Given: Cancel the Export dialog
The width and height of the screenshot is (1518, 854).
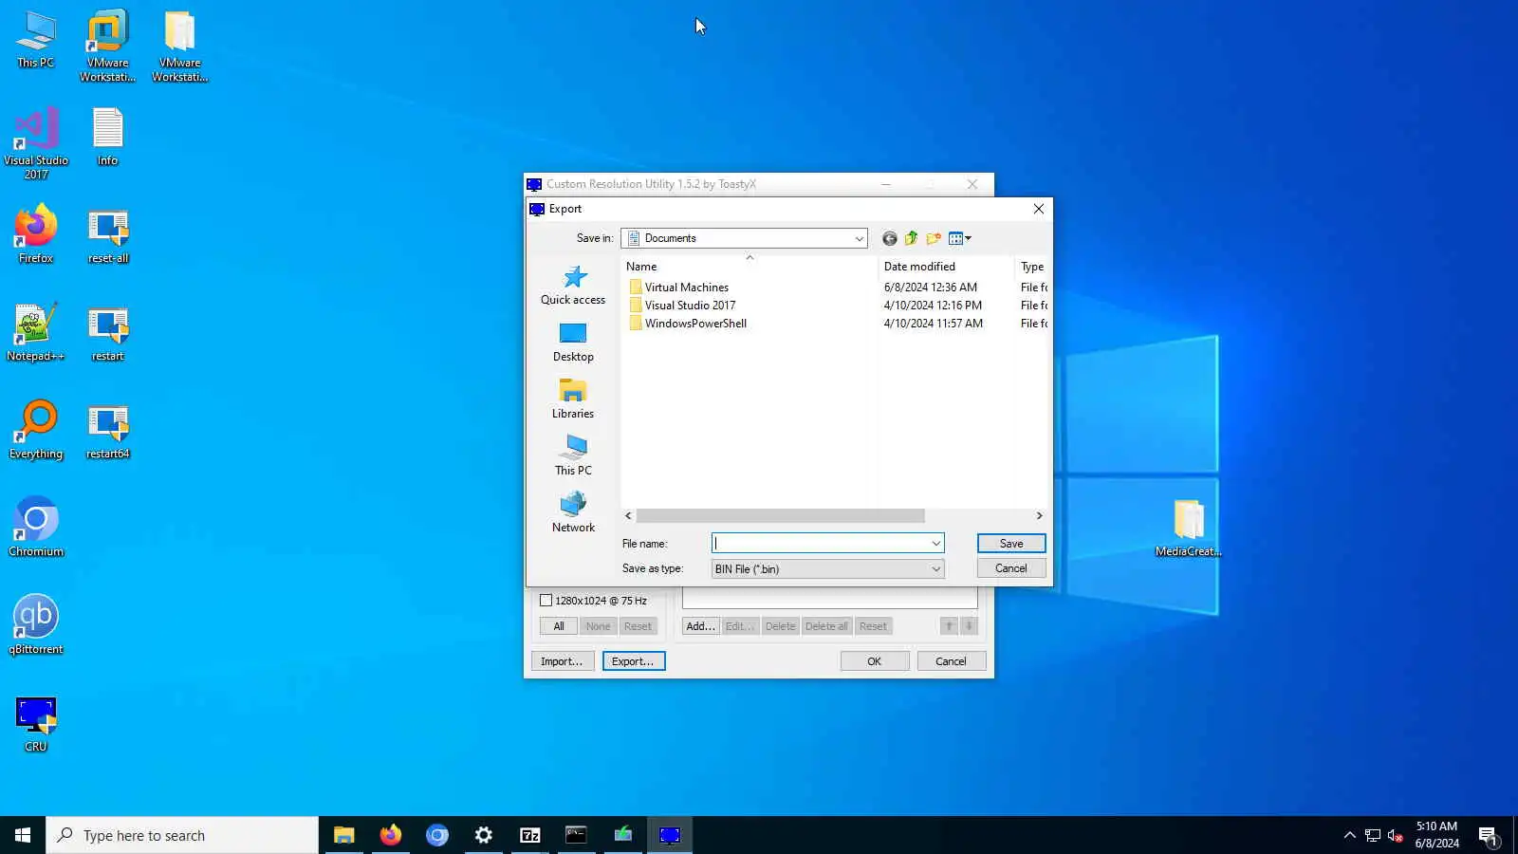Looking at the screenshot, I should click(1011, 568).
